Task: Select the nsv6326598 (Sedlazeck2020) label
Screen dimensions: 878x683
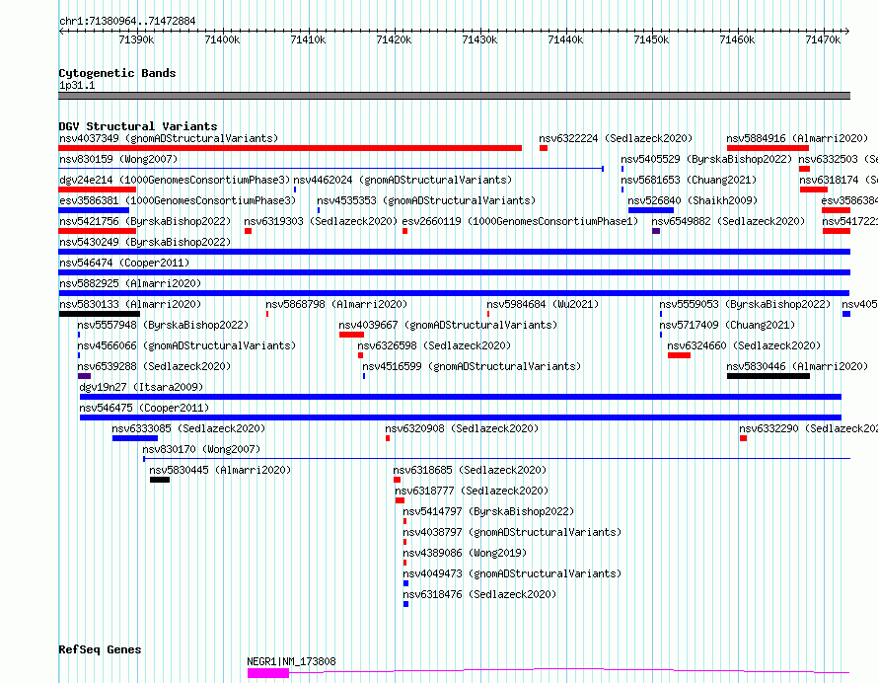Action: [x=434, y=345]
